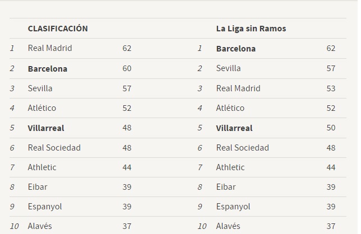
Task: Click Eibar in the CLASIFICACIÓN table
Action: point(38,187)
